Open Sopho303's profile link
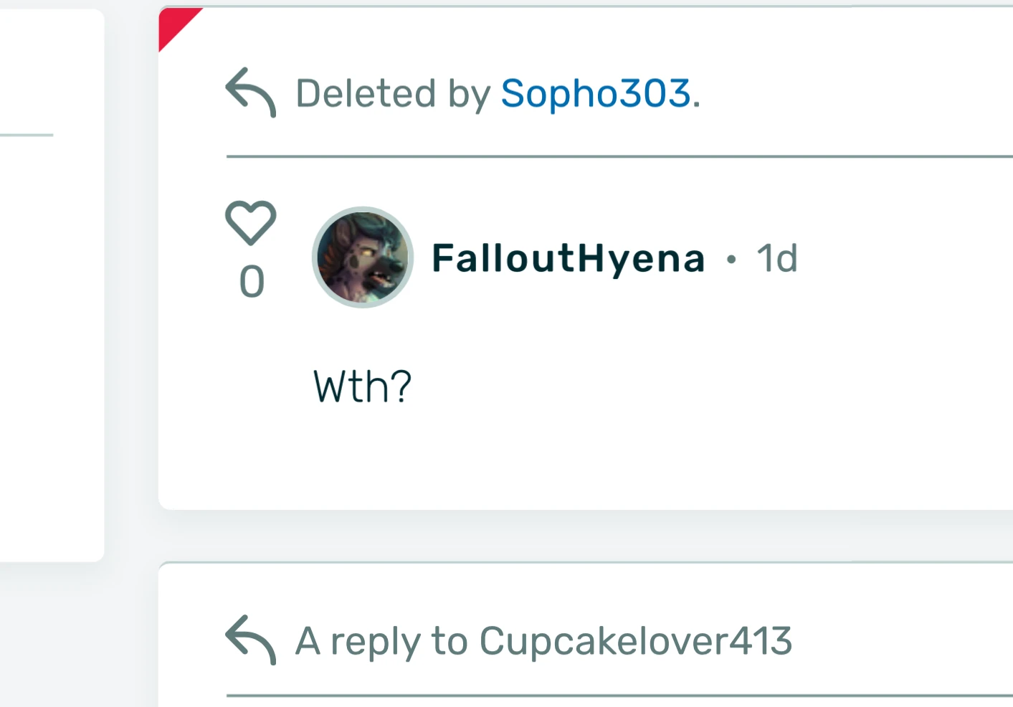This screenshot has width=1013, height=707. pyautogui.click(x=596, y=93)
